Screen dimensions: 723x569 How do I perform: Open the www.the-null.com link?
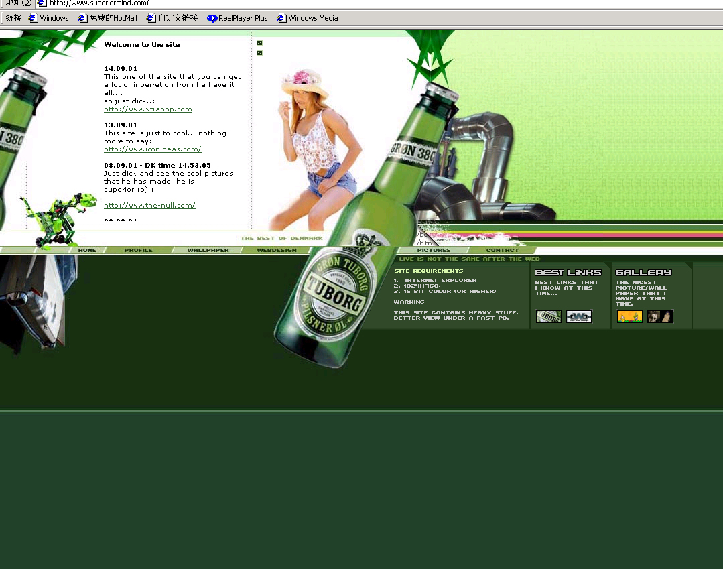tap(149, 206)
